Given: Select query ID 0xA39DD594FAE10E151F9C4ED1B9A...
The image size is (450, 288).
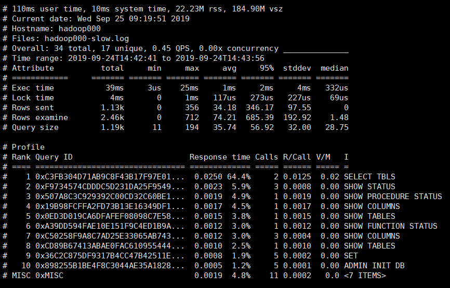Looking at the screenshot, I should (x=110, y=226).
